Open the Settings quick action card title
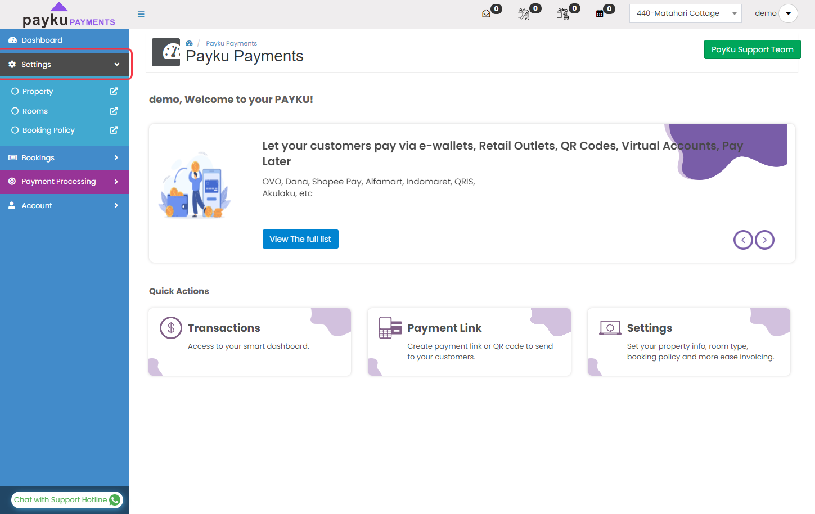The width and height of the screenshot is (815, 514). point(650,328)
